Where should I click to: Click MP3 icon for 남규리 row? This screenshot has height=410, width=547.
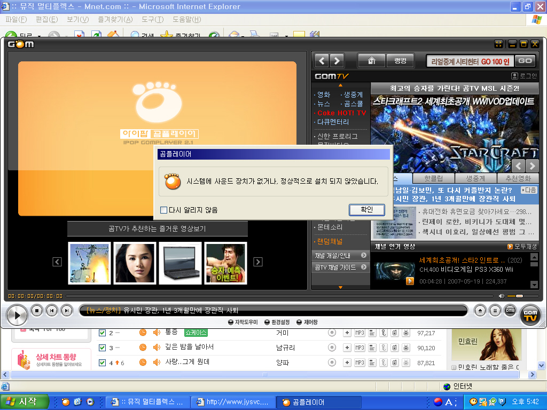click(x=360, y=348)
